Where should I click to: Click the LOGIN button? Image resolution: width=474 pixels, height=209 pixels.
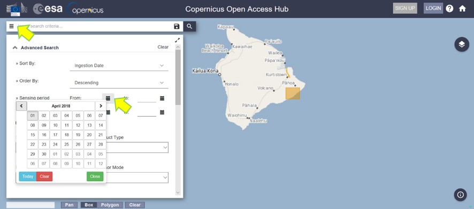click(433, 8)
